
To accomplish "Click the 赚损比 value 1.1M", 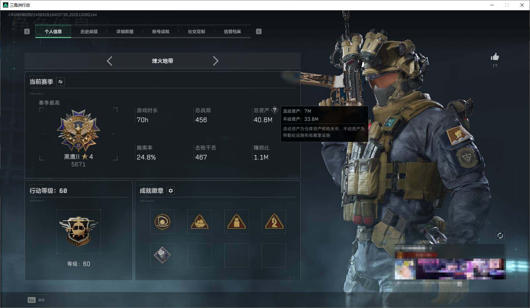I will tap(261, 157).
